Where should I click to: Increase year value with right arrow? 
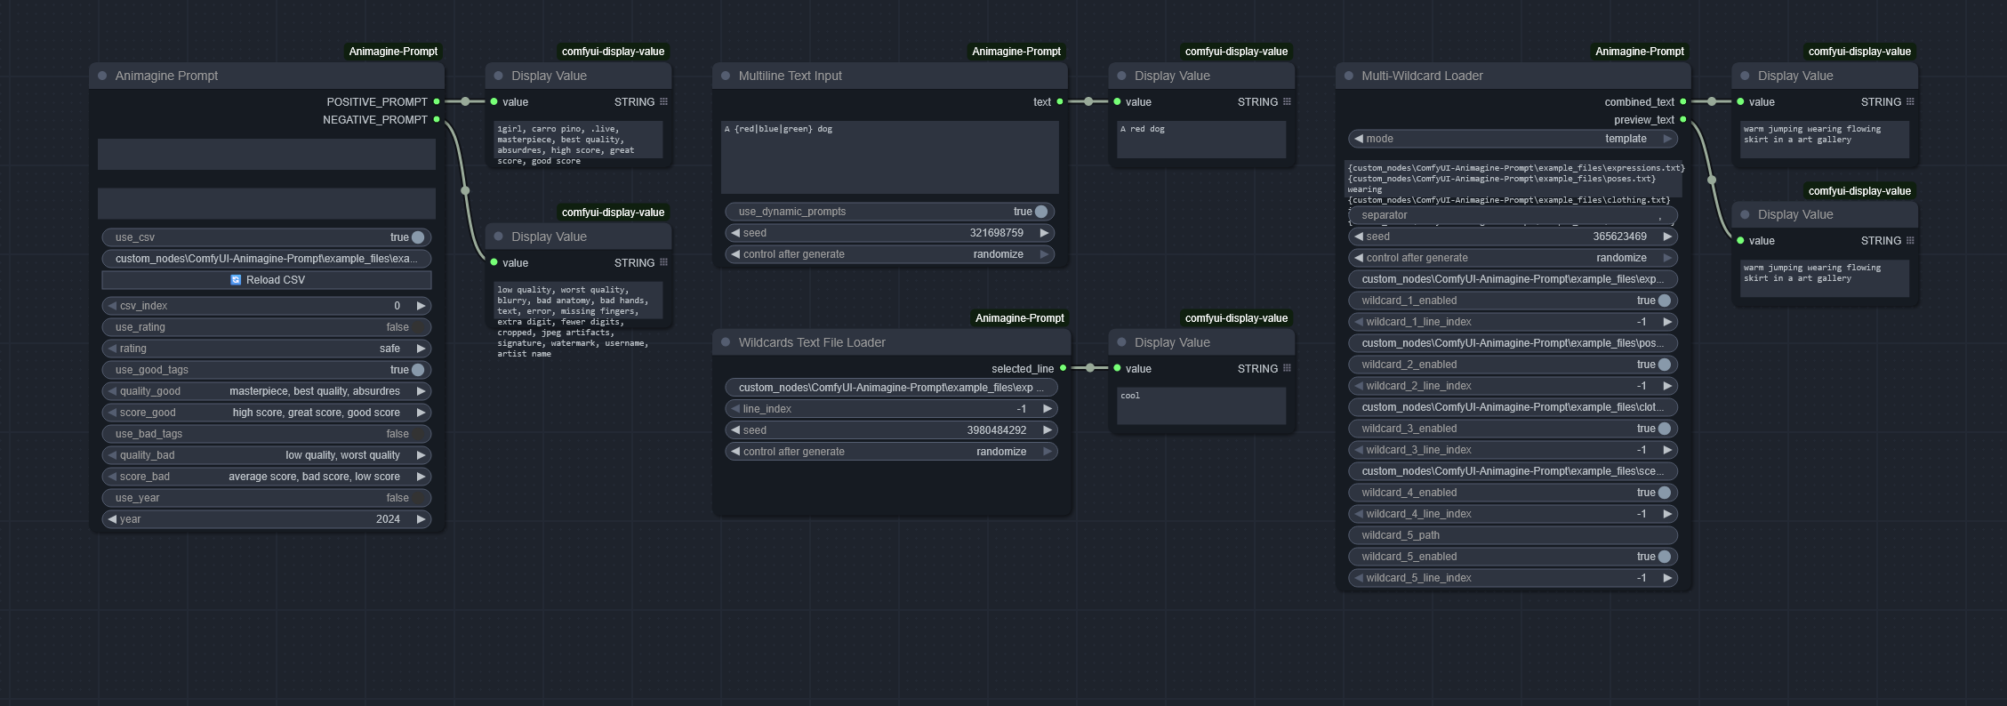tap(421, 518)
